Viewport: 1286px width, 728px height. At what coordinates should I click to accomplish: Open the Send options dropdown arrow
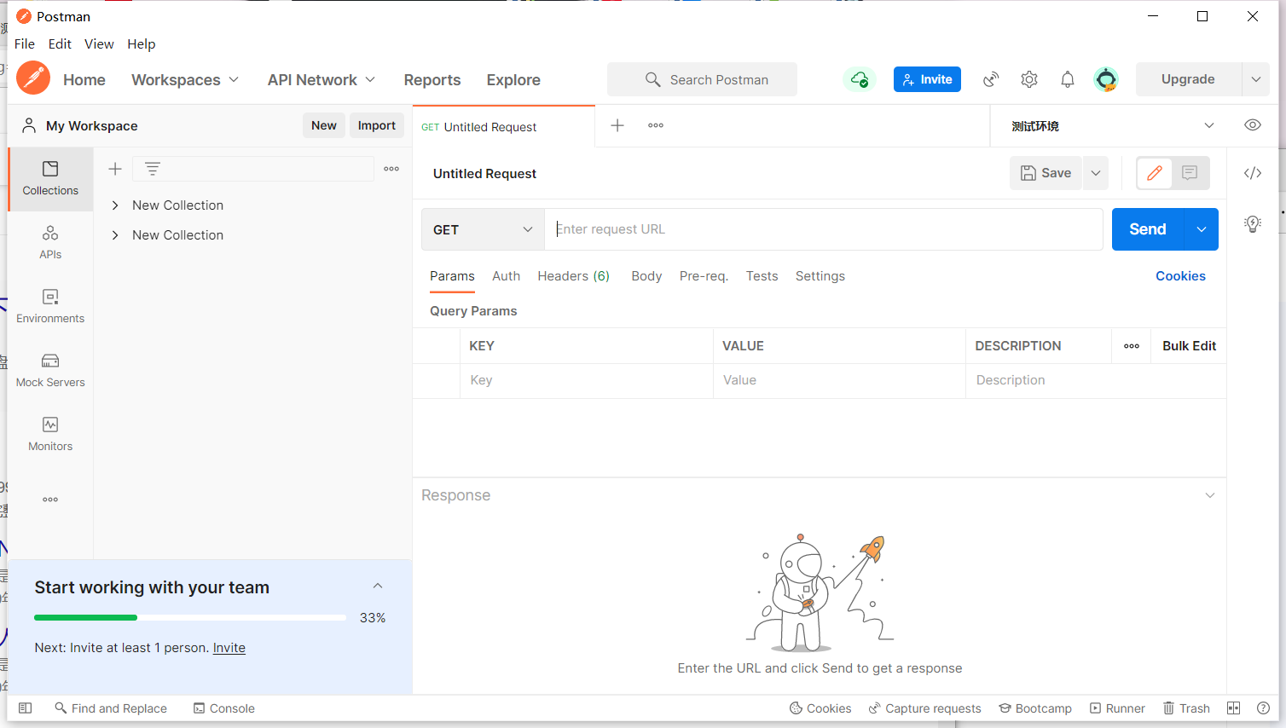point(1202,229)
